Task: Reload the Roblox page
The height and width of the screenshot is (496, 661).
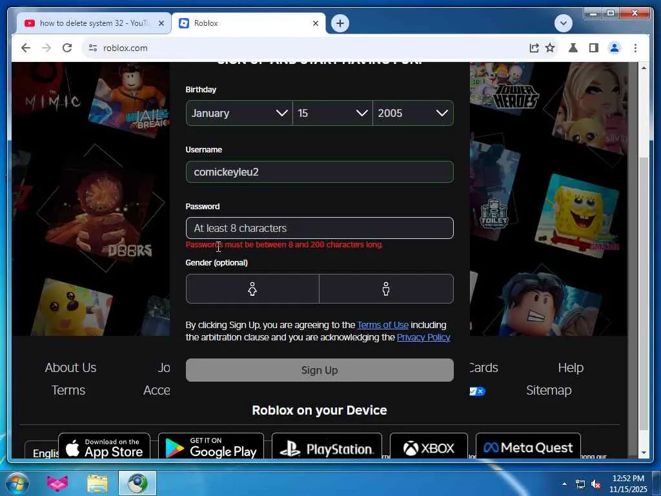Action: 67,48
